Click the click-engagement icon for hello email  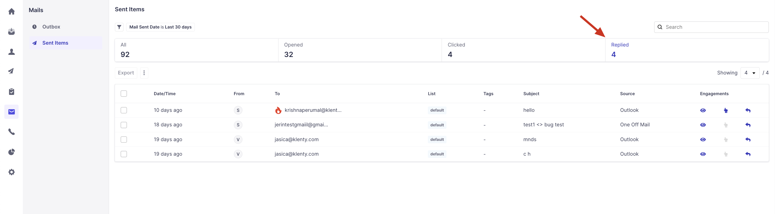click(726, 110)
